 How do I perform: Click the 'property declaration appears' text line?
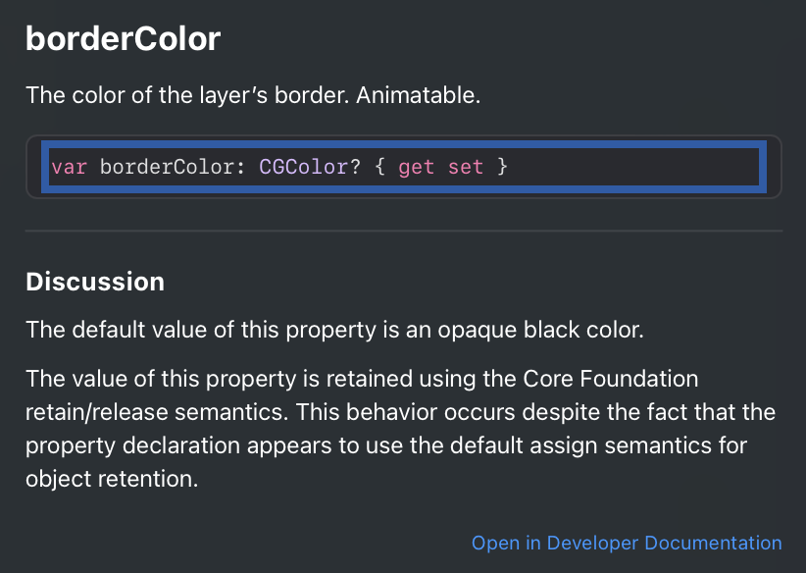click(x=386, y=445)
